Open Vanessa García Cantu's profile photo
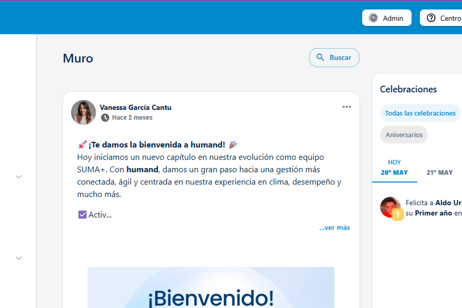462x308 pixels. coord(84,112)
